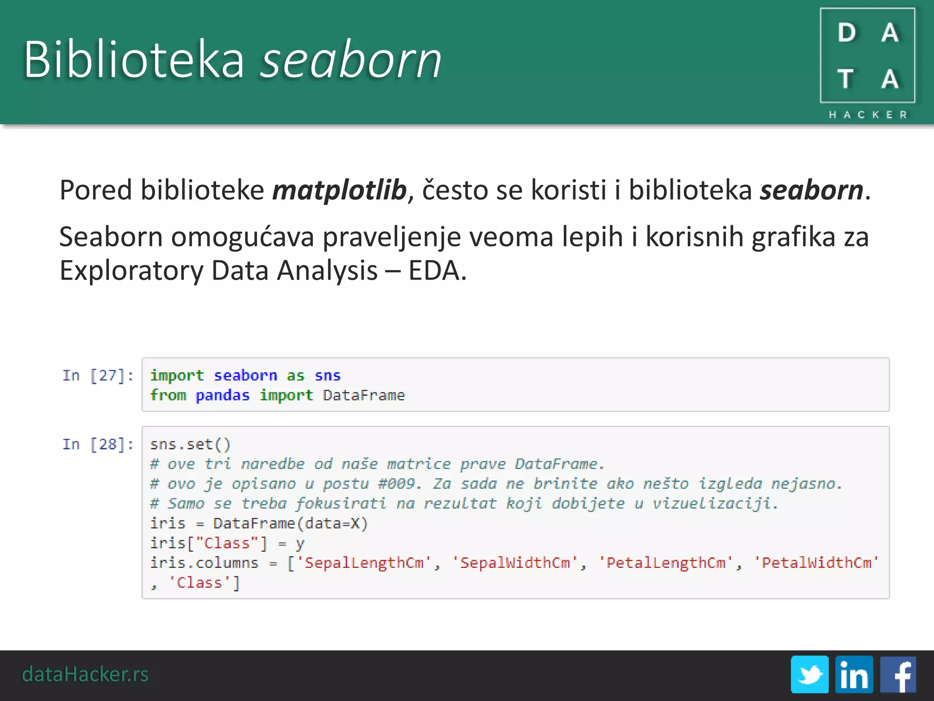Click the DATA HACKER logo

(867, 56)
